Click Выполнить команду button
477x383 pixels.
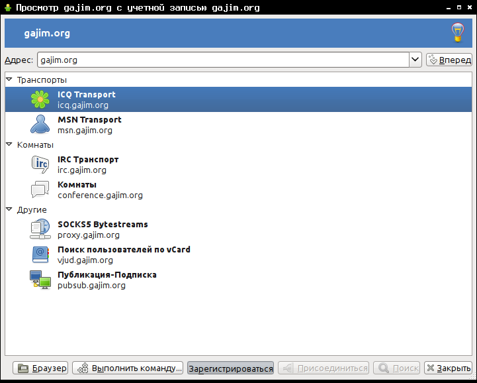[x=128, y=368]
